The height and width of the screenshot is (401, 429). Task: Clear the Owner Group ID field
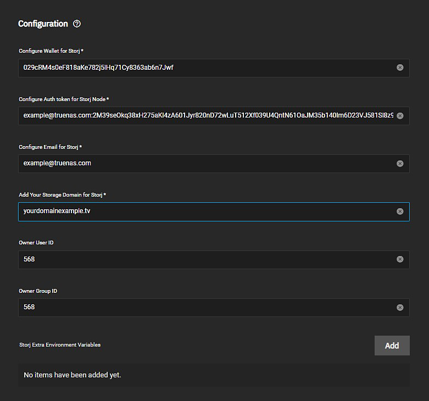tap(400, 308)
